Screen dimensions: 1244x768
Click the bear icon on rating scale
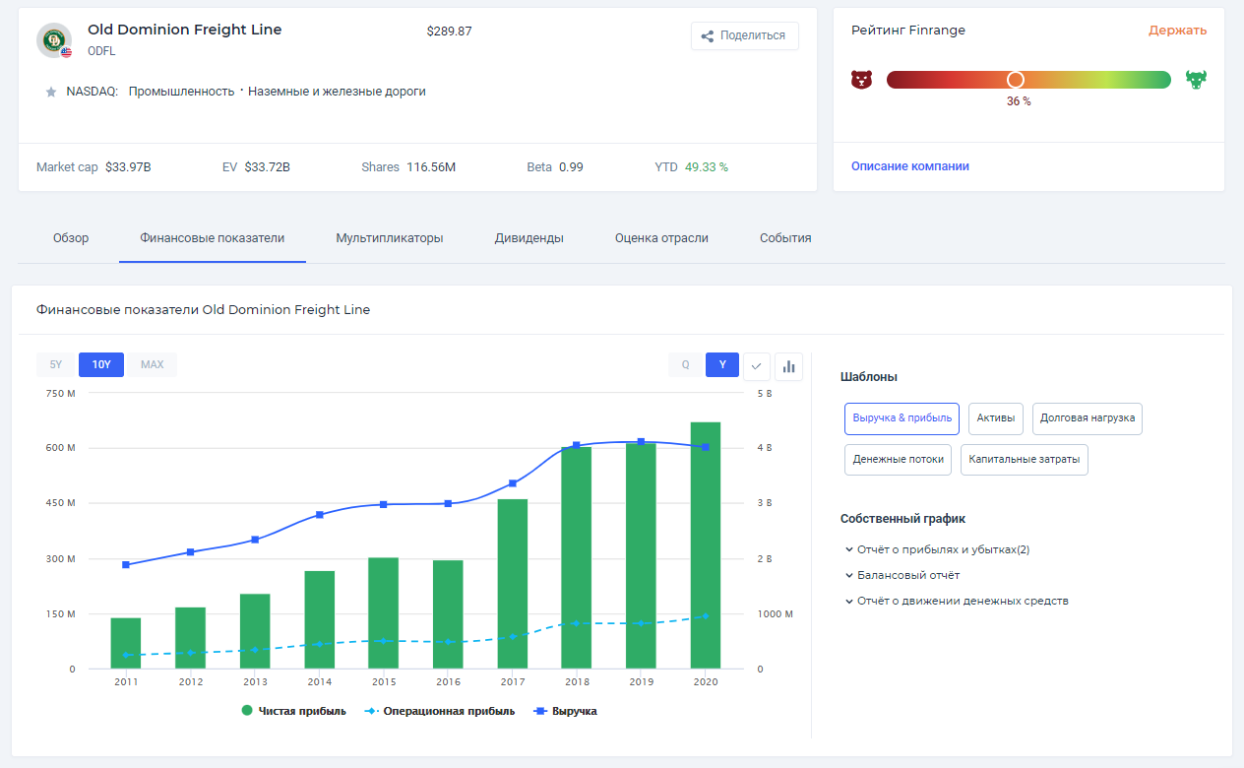[862, 79]
